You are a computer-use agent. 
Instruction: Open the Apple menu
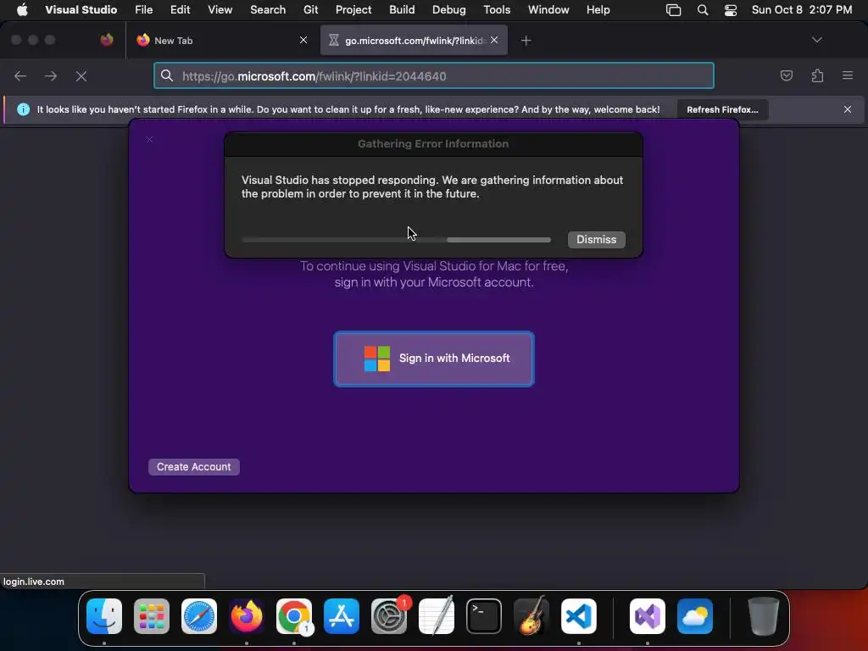pyautogui.click(x=22, y=10)
